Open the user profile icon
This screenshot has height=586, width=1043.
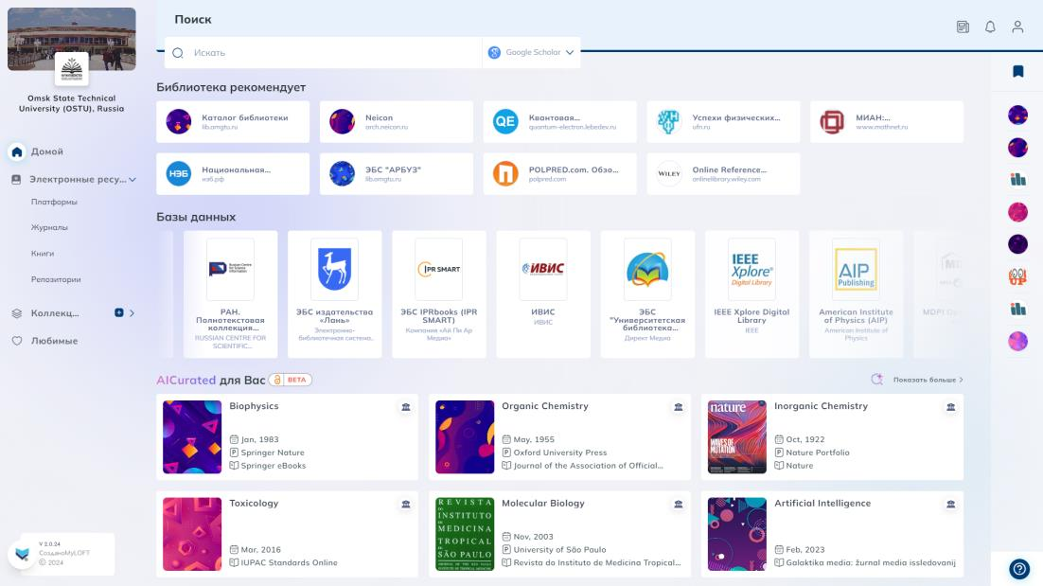click(x=1017, y=27)
